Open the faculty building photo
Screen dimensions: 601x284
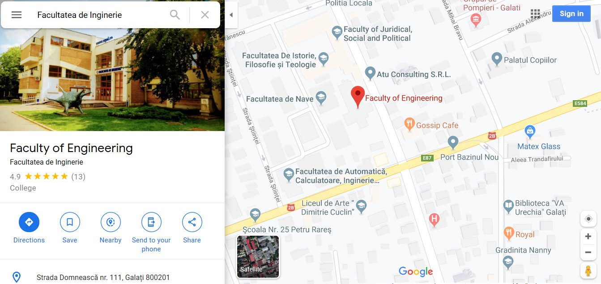pyautogui.click(x=112, y=80)
